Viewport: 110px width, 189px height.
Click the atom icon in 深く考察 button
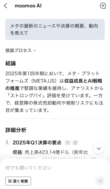(10, 181)
